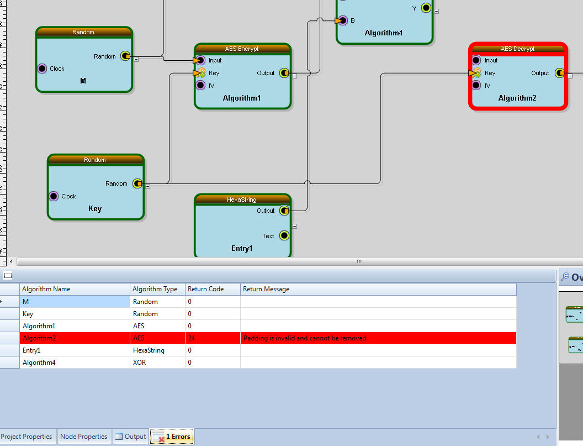
Task: Click the Text port on Entry1 node
Action: (284, 235)
